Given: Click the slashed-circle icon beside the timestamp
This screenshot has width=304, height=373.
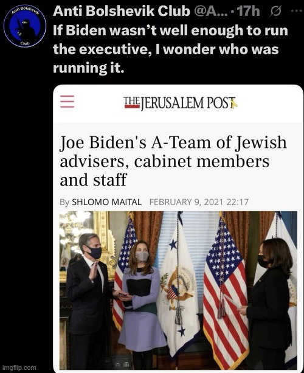Looking at the screenshot, I should (275, 11).
